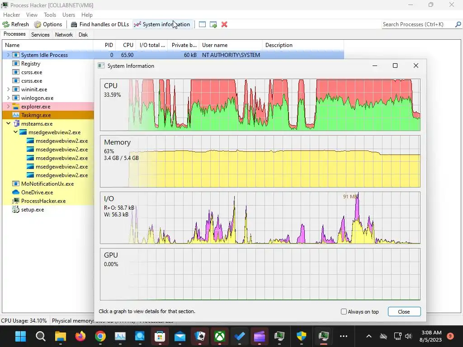Expand the explorer.exe tree node
The height and width of the screenshot is (347, 463).
[8, 106]
